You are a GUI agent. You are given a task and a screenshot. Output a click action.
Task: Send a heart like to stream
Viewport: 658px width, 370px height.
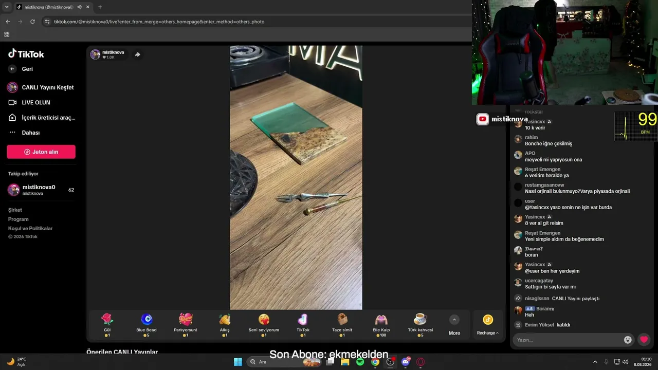click(644, 340)
